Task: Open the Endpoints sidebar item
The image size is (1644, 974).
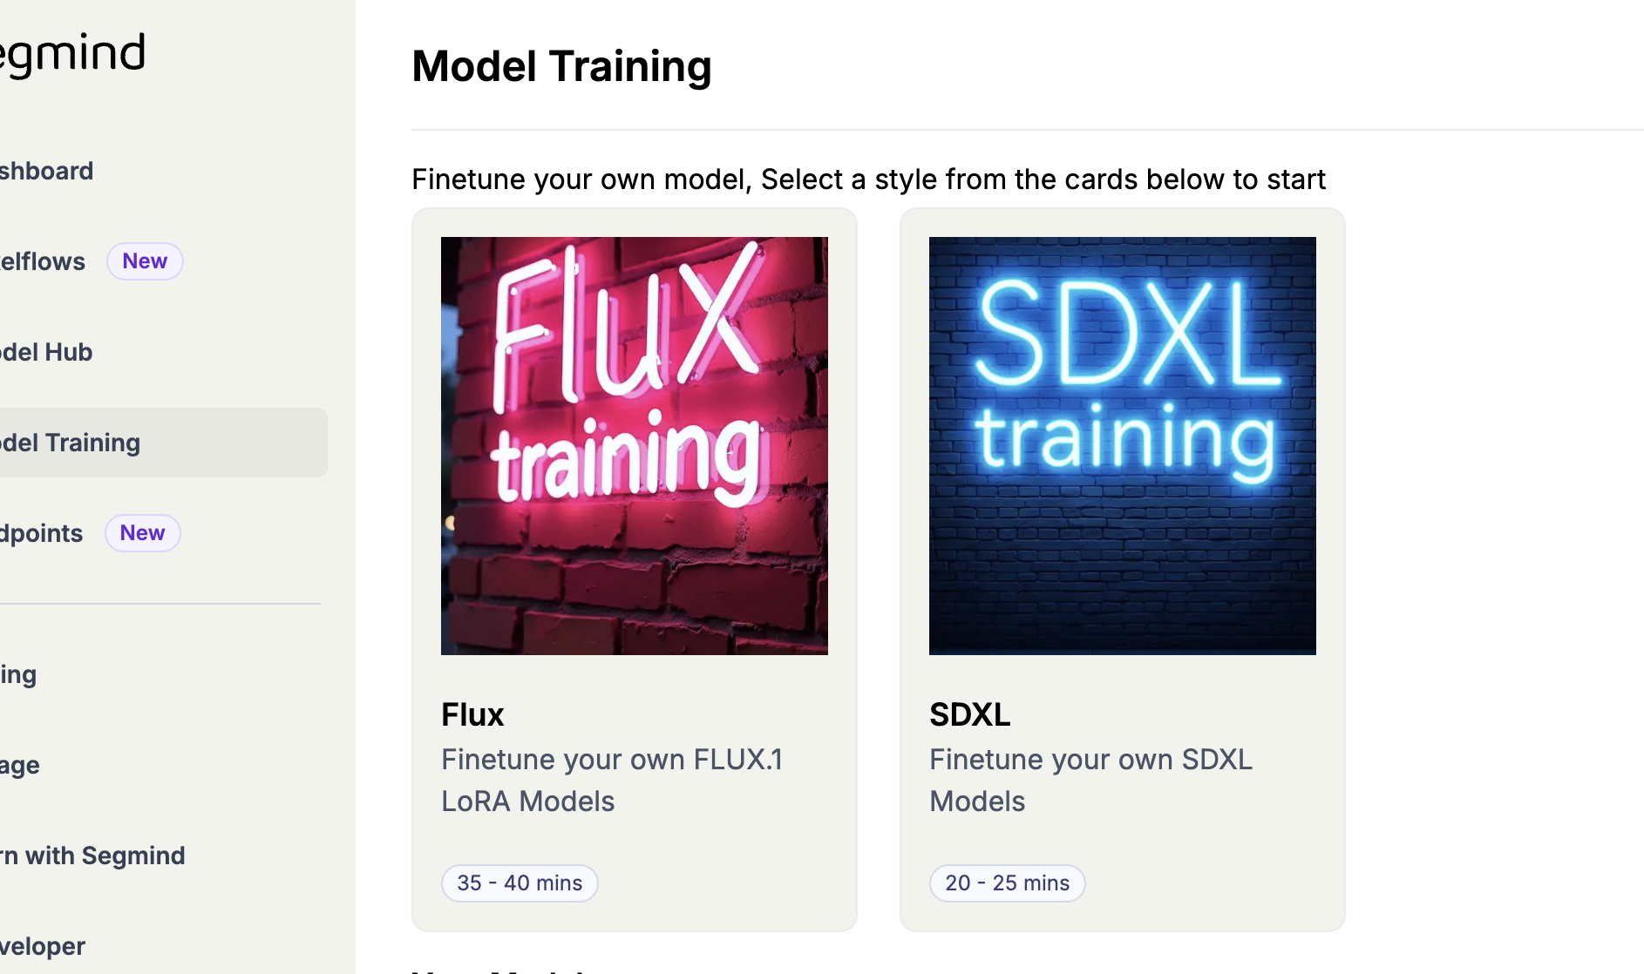Action: [x=41, y=533]
